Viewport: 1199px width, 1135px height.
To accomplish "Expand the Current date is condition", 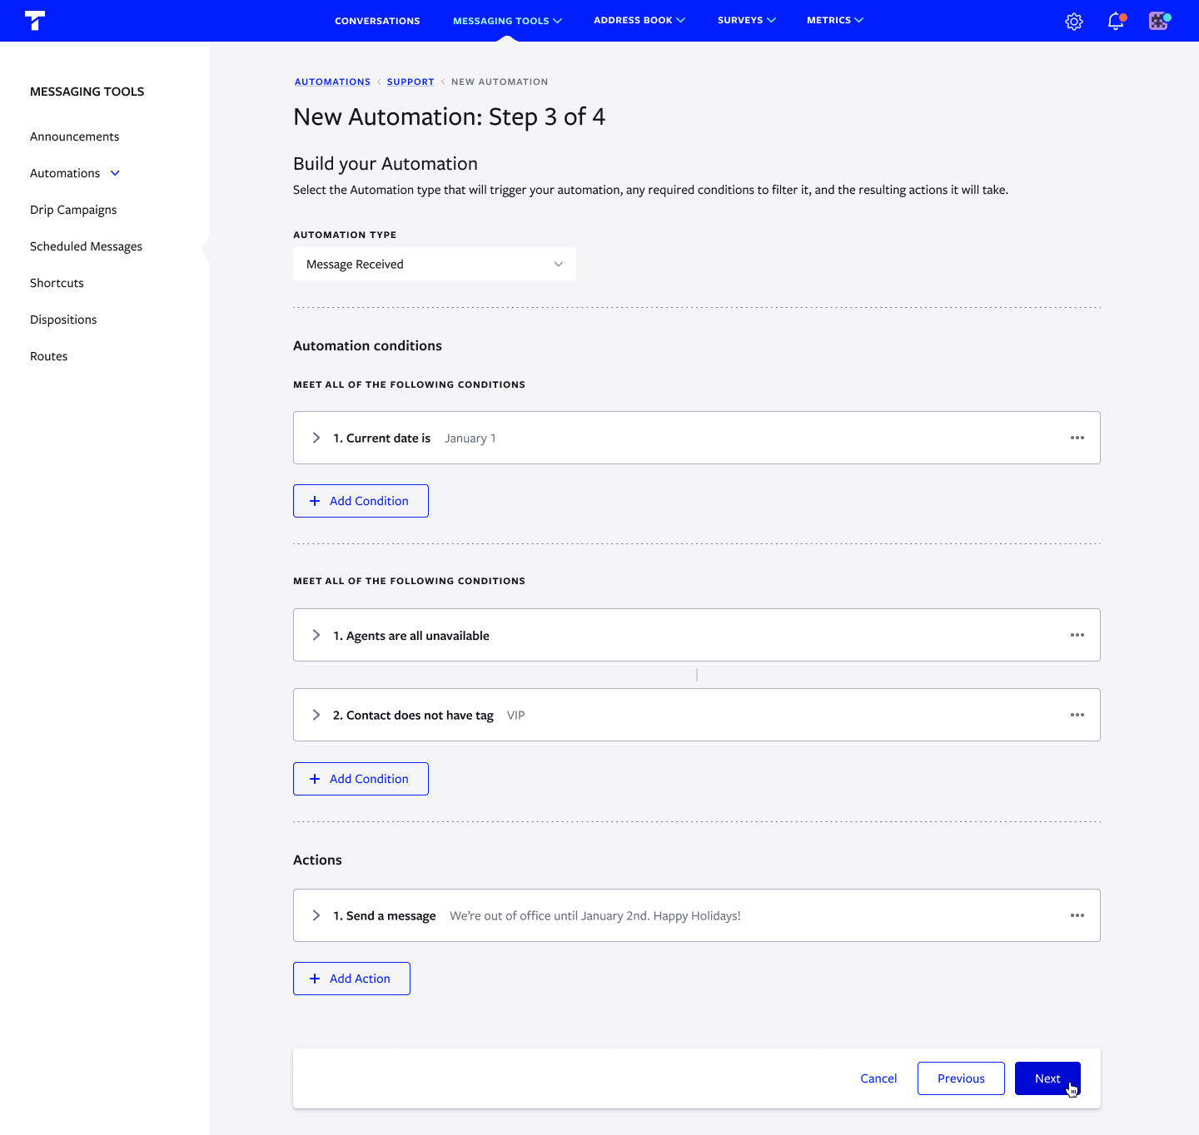I will pos(316,438).
